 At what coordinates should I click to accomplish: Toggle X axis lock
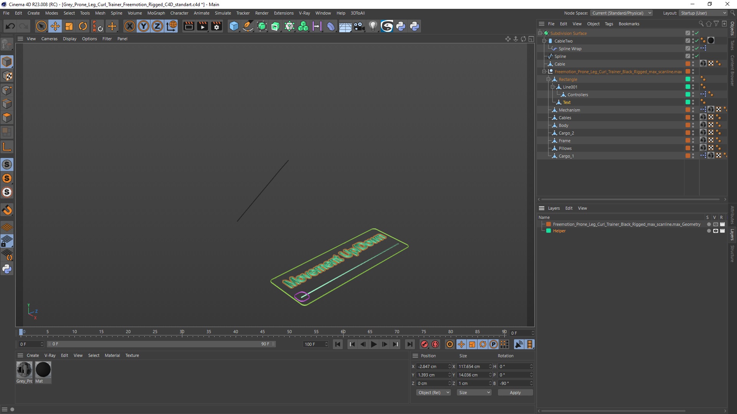[x=130, y=26]
